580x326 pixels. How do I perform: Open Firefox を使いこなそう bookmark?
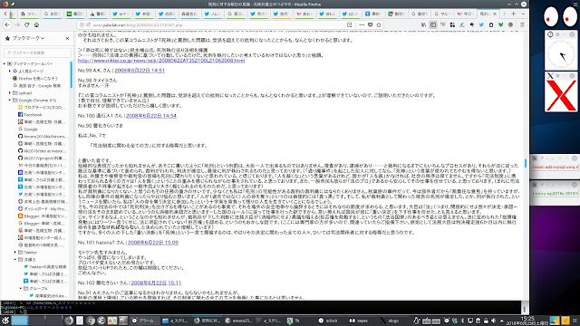tap(35, 79)
